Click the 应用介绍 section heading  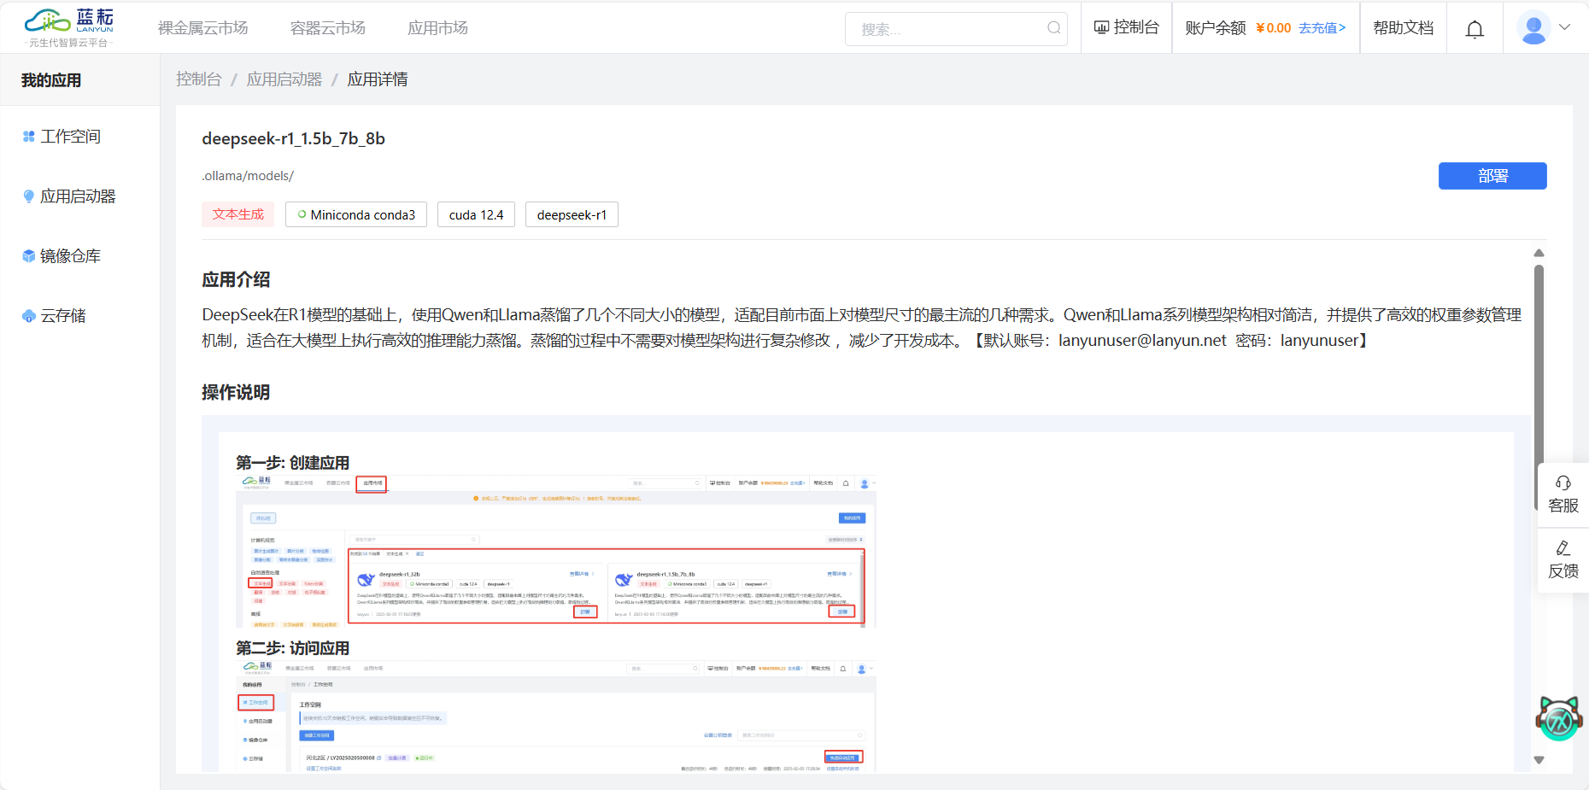pyautogui.click(x=236, y=279)
